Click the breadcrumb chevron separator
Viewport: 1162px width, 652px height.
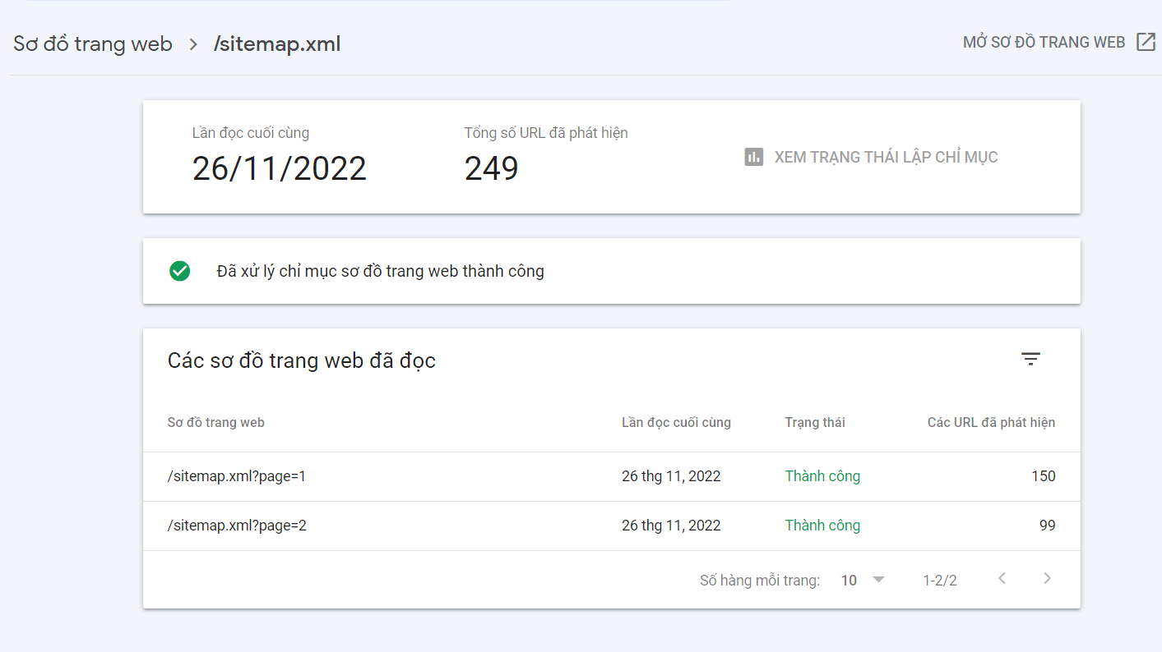tap(193, 44)
